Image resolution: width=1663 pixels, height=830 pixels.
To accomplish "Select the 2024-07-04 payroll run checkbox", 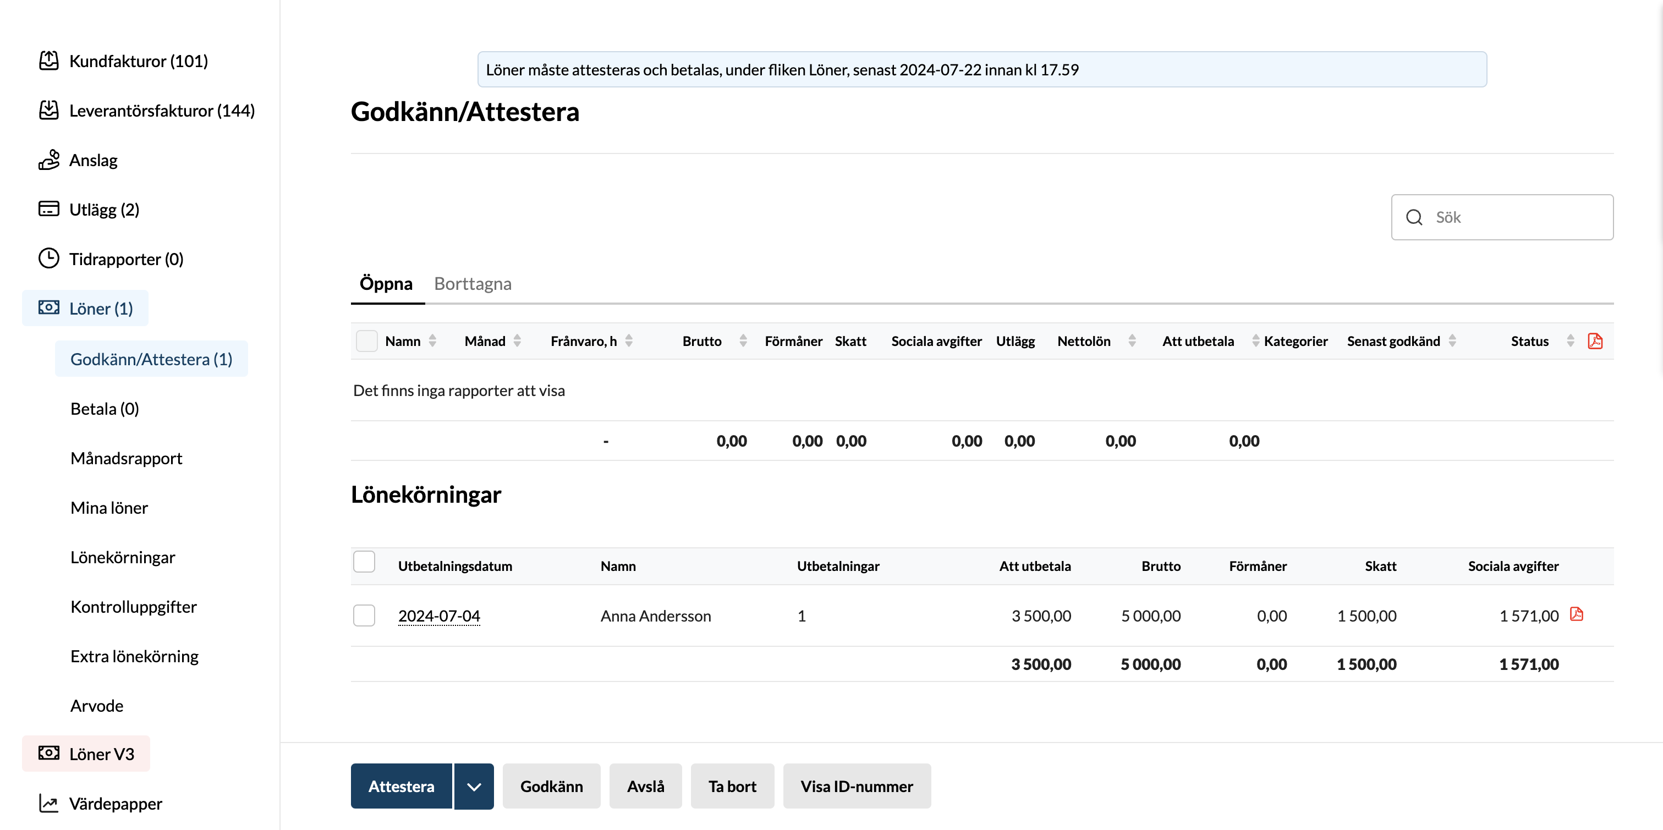I will 364,615.
